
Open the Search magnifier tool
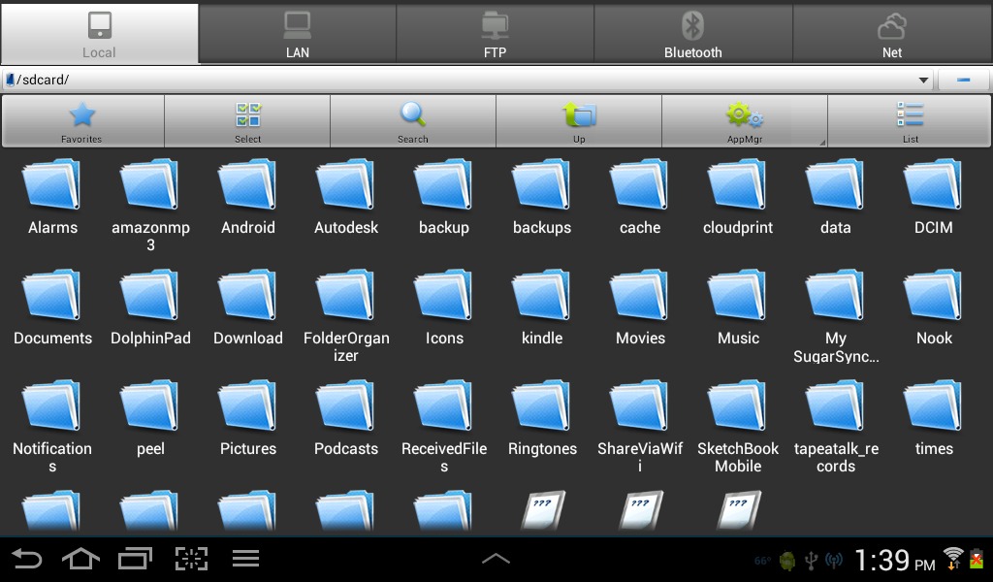click(x=413, y=121)
